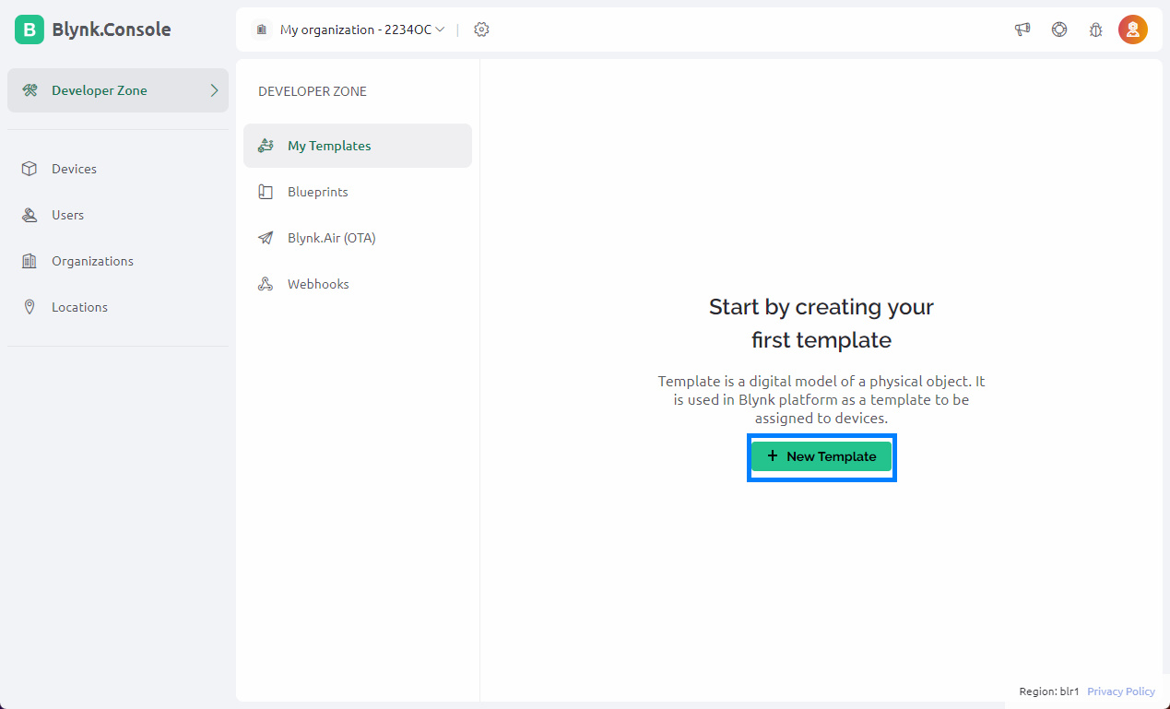Open the Privacy Policy link

click(x=1121, y=691)
